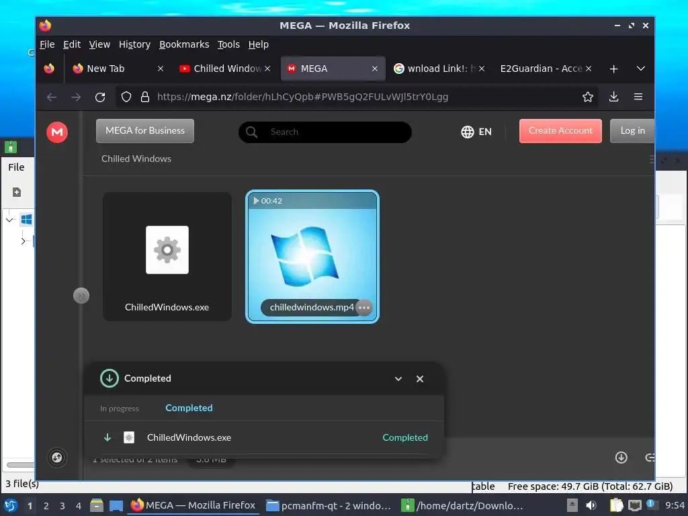Click the Create Account button
The width and height of the screenshot is (688, 516).
[x=560, y=131]
